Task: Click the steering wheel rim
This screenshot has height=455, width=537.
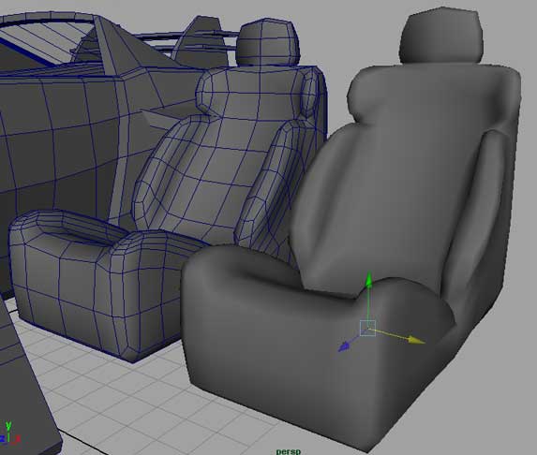Action: tap(48, 17)
